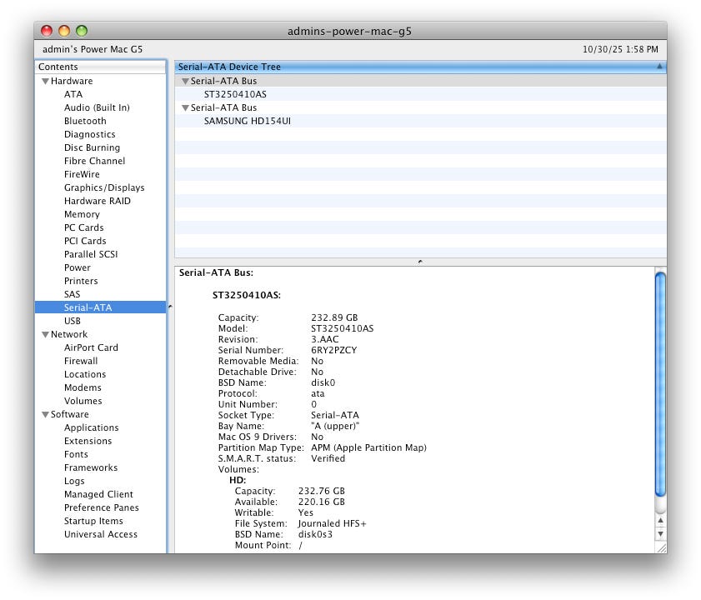Click the sort arrow in device tree header
701x600 pixels.
(x=659, y=67)
